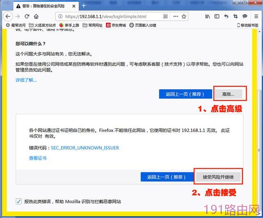Screen dimensions: 263x218
Task: Close the 警告 security risk tab
Action: point(74,6)
